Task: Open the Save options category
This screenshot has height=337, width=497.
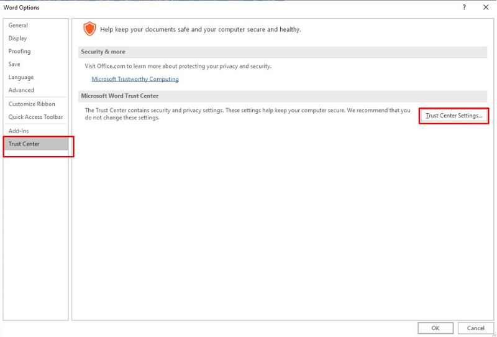Action: (x=14, y=65)
